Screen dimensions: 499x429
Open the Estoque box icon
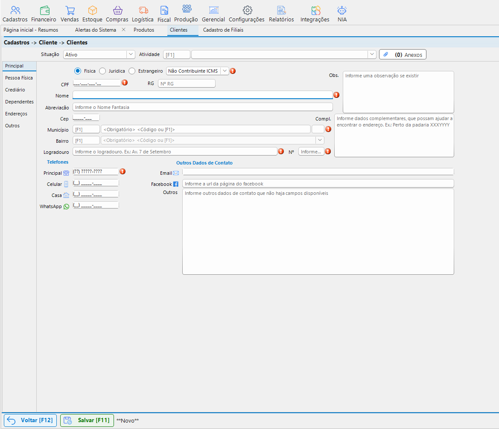coord(92,11)
